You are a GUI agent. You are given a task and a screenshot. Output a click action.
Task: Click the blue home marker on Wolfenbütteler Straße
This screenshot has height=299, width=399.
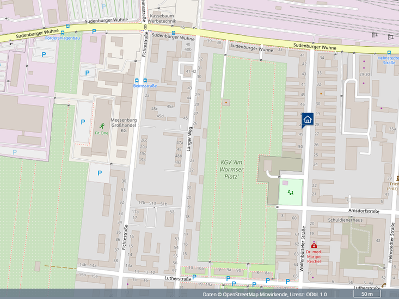tap(307, 120)
